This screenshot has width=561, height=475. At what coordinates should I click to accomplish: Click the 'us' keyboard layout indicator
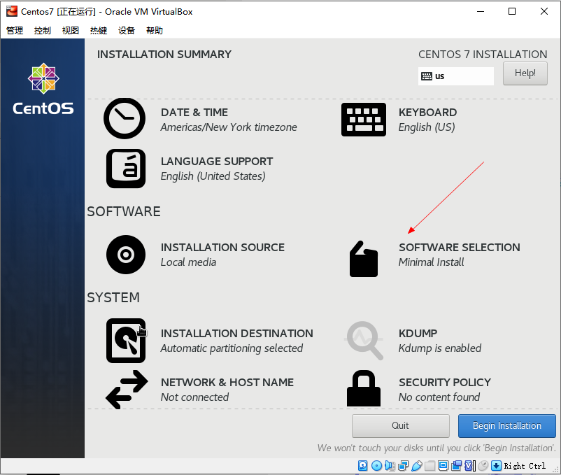[456, 76]
